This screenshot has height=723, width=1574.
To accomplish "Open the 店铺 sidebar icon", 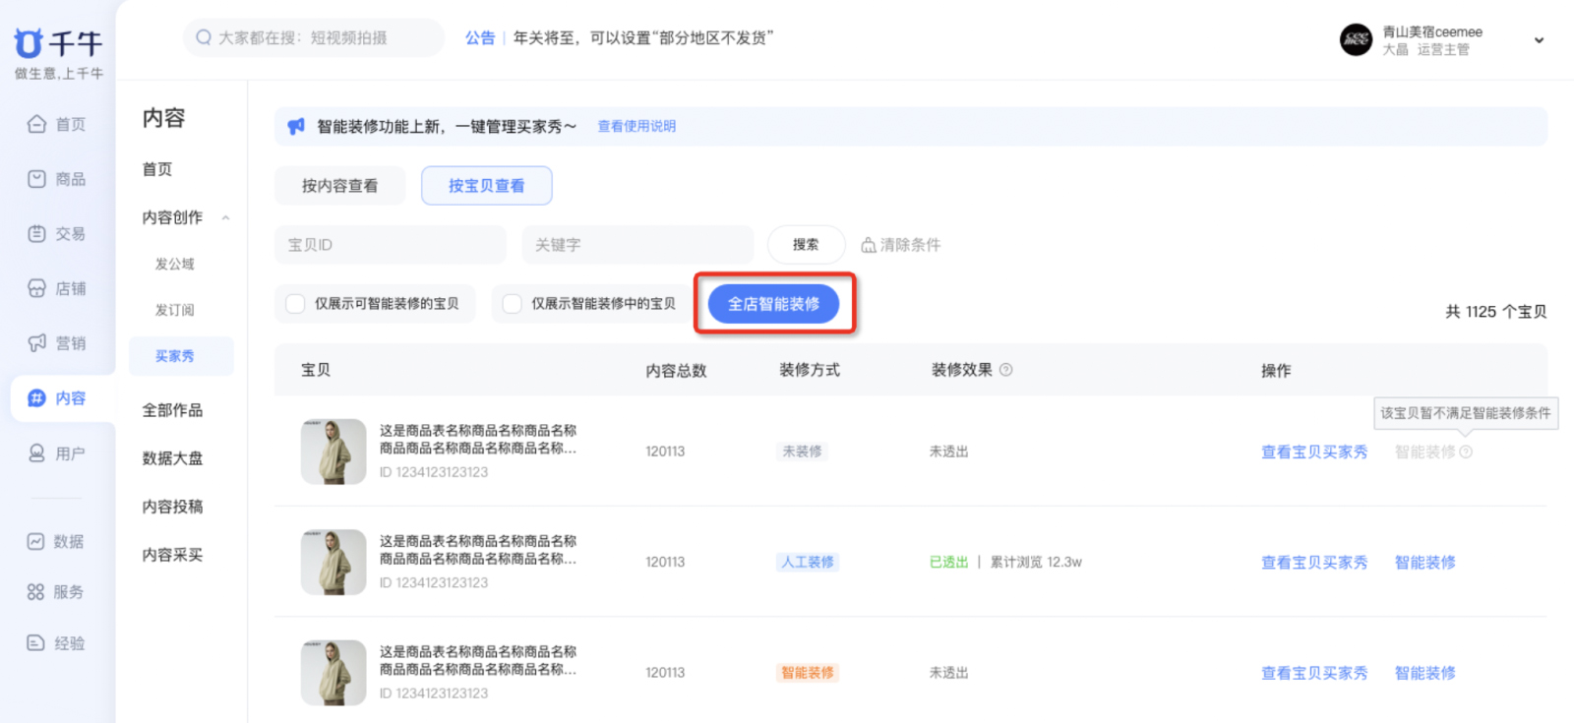I will coord(36,288).
